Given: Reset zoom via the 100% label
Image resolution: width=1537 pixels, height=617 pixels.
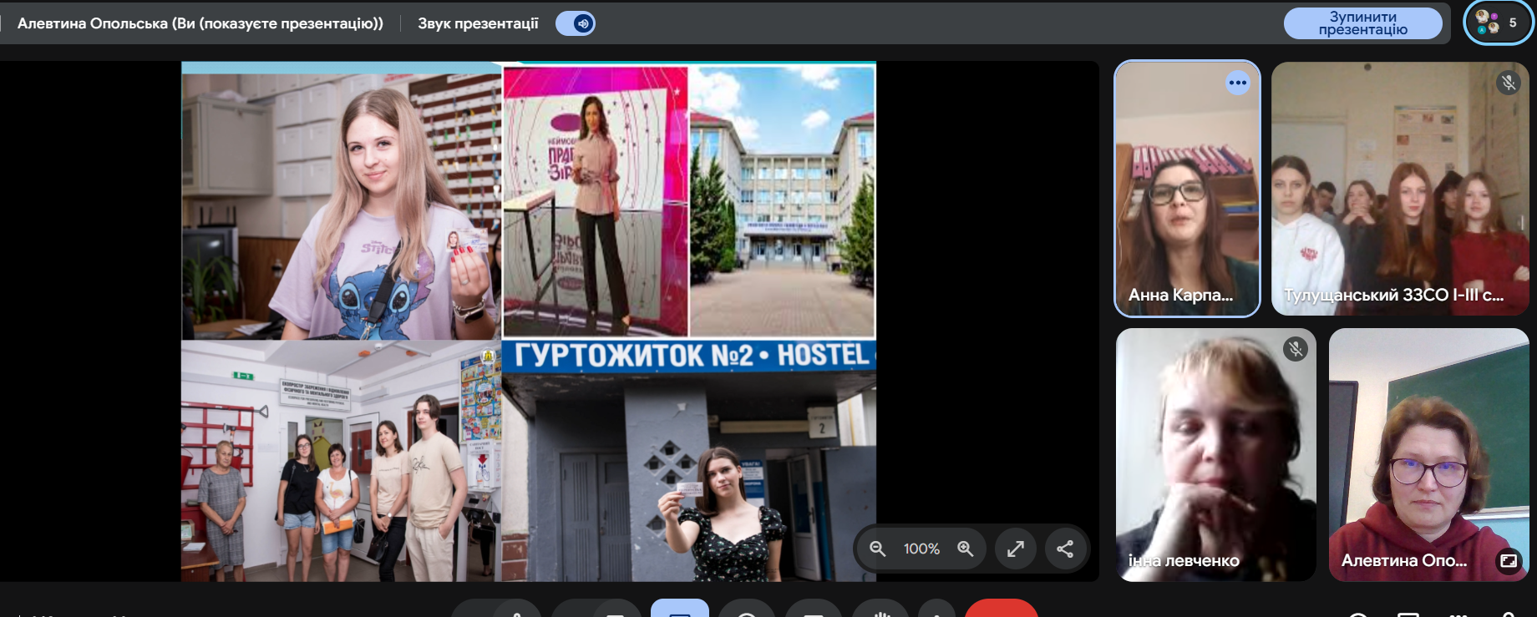Looking at the screenshot, I should 921,549.
